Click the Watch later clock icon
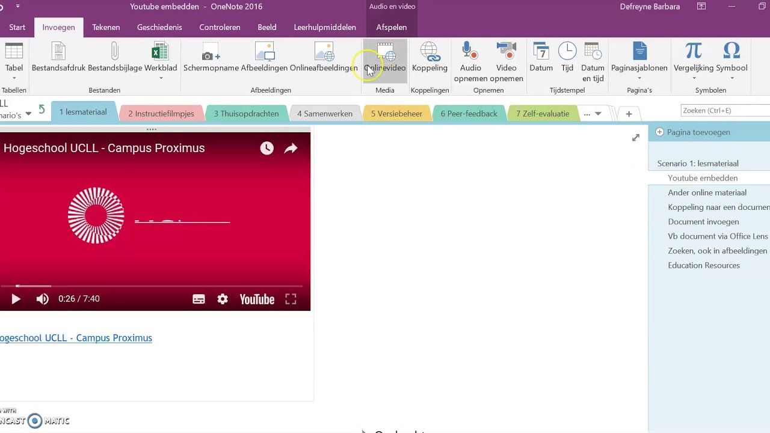 coord(266,148)
